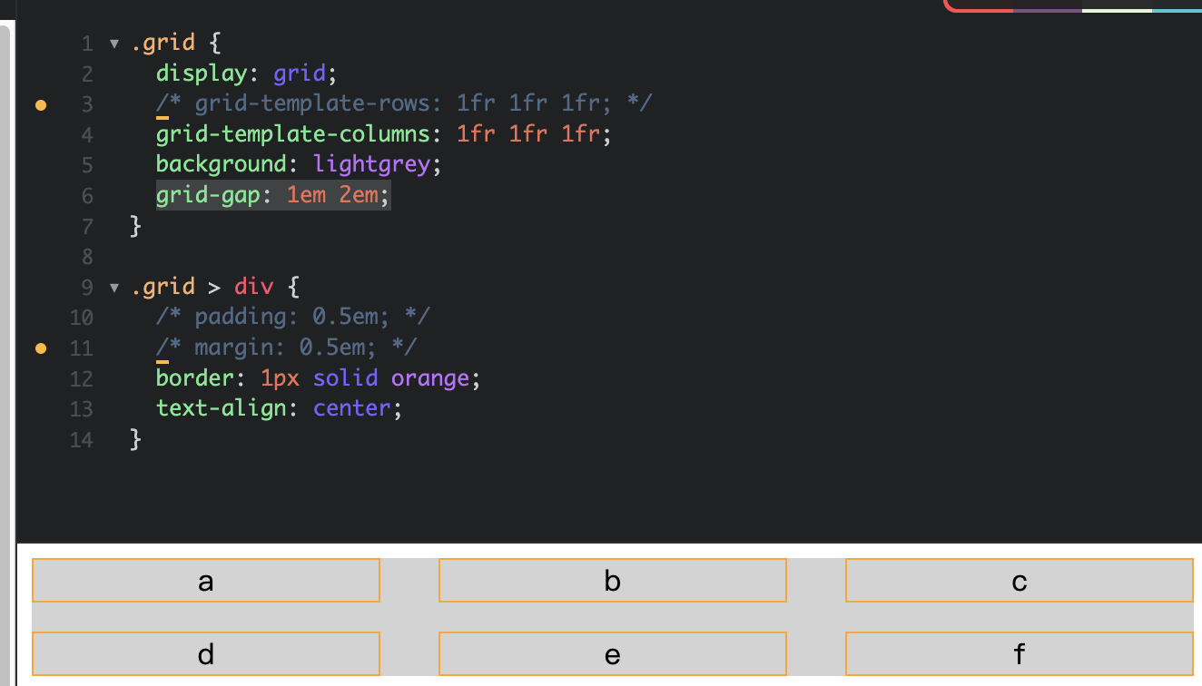This screenshot has height=686, width=1202.
Task: Click grid cell labeled a
Action: coord(206,581)
